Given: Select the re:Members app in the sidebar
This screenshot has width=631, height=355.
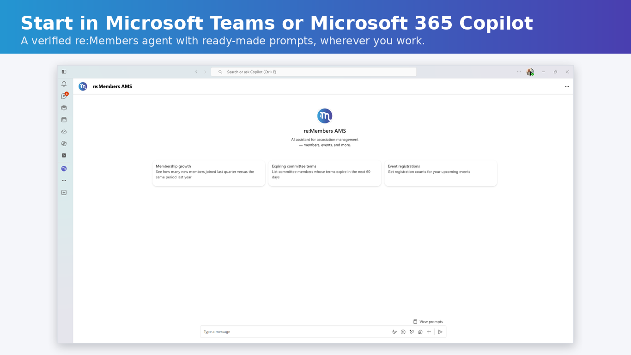Looking at the screenshot, I should [64, 169].
